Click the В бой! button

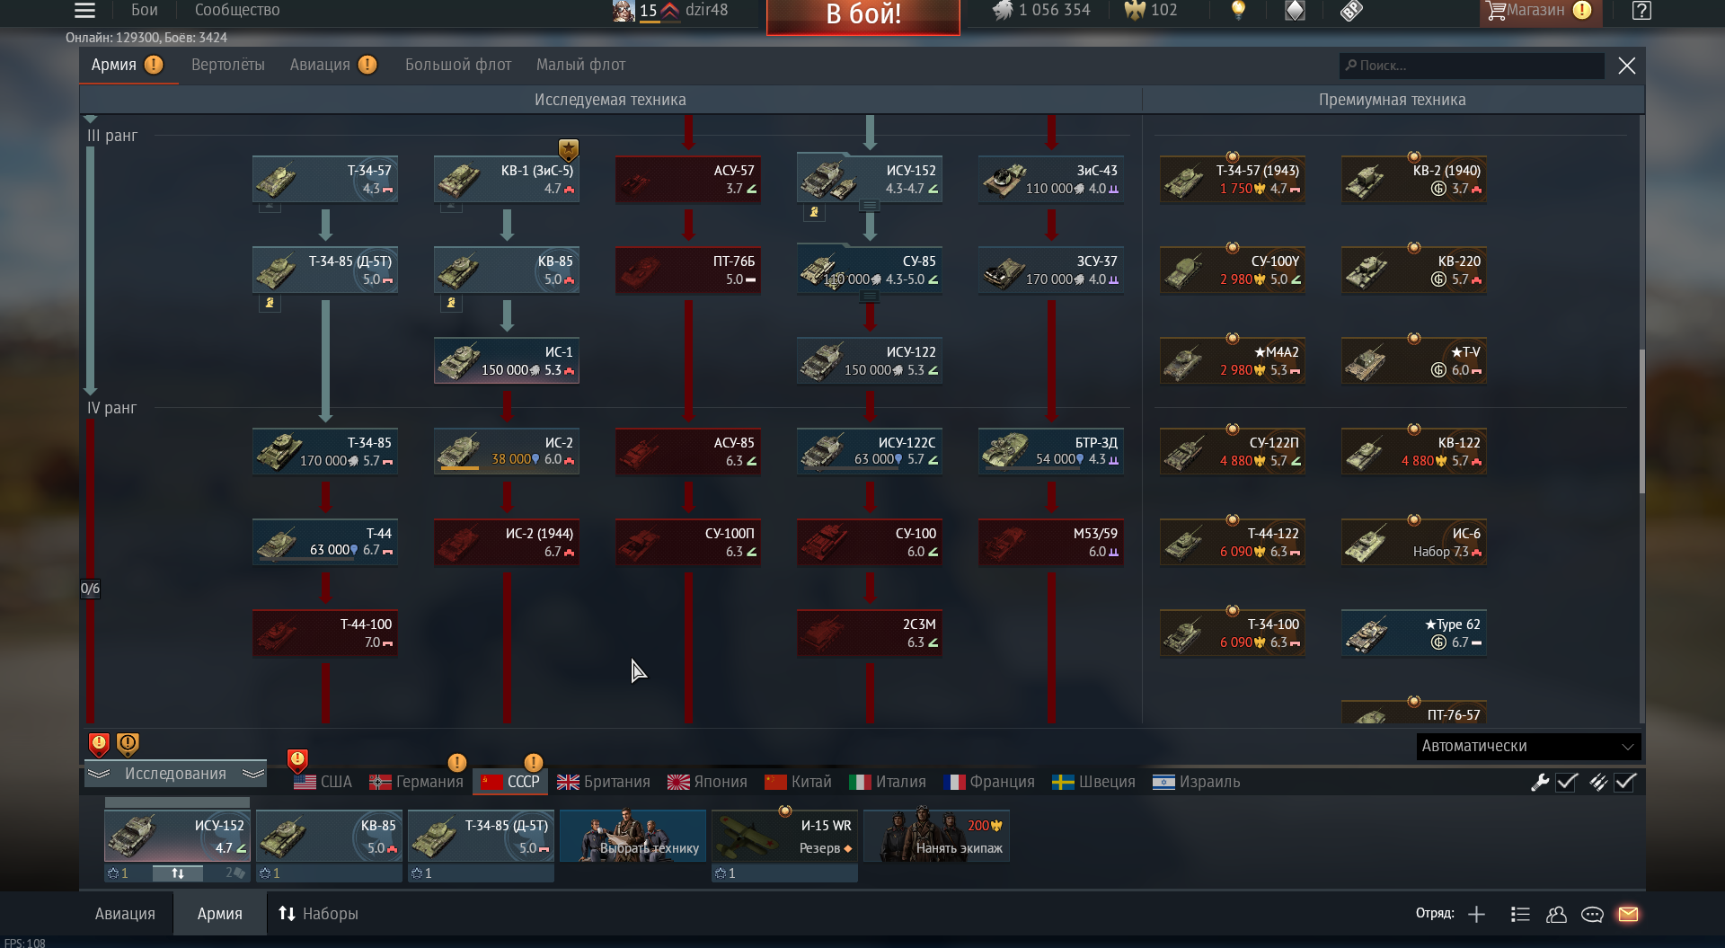[863, 15]
